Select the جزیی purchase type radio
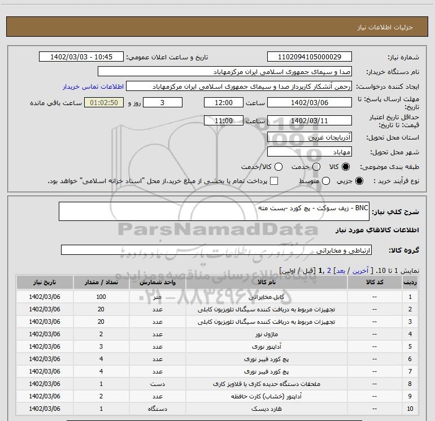The height and width of the screenshot is (421, 435). tap(359, 181)
